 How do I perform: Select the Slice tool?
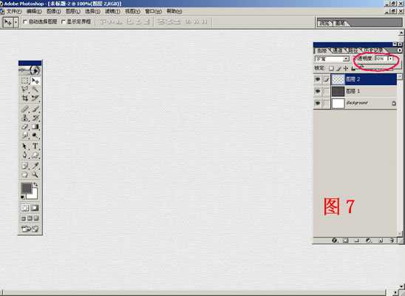(35, 98)
